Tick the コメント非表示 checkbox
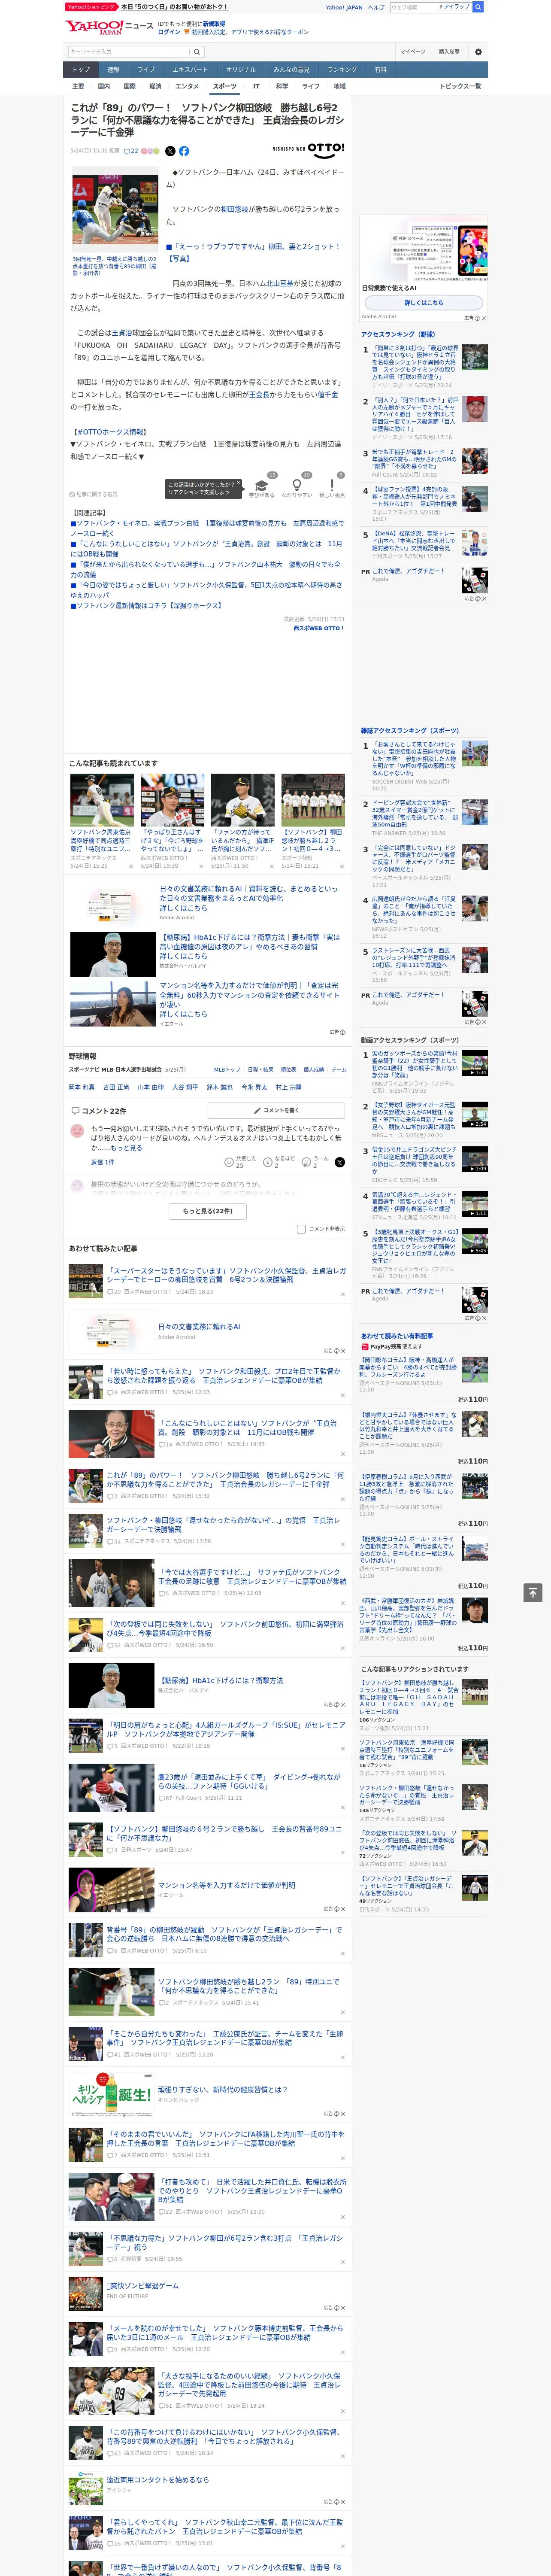 (x=301, y=1229)
